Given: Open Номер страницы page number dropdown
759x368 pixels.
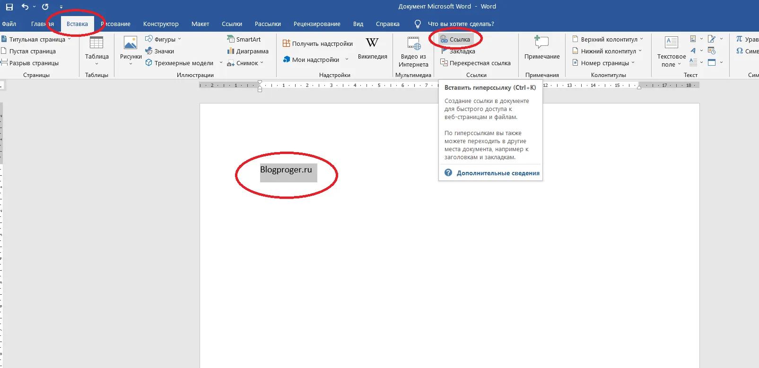Looking at the screenshot, I should pyautogui.click(x=633, y=63).
